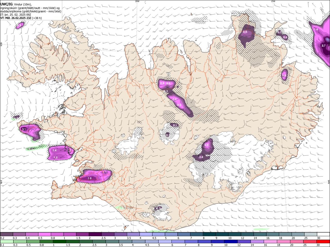Select the '2.7' value in the northeast sea
Viewport: 330px width, 247px height.
tap(324, 46)
